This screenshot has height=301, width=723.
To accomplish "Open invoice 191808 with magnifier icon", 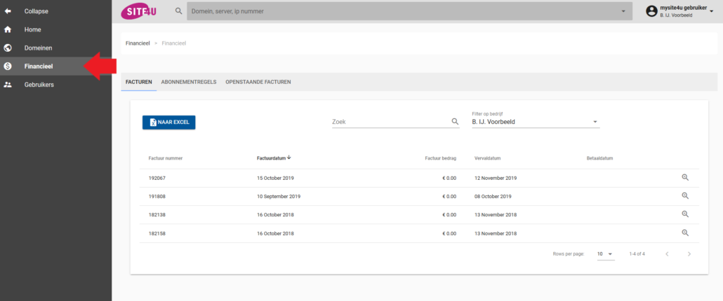I will (685, 196).
